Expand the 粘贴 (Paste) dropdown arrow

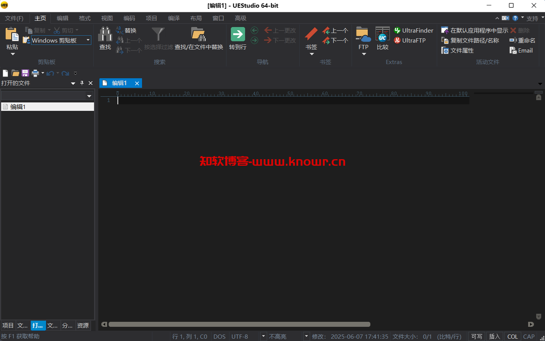point(12,54)
